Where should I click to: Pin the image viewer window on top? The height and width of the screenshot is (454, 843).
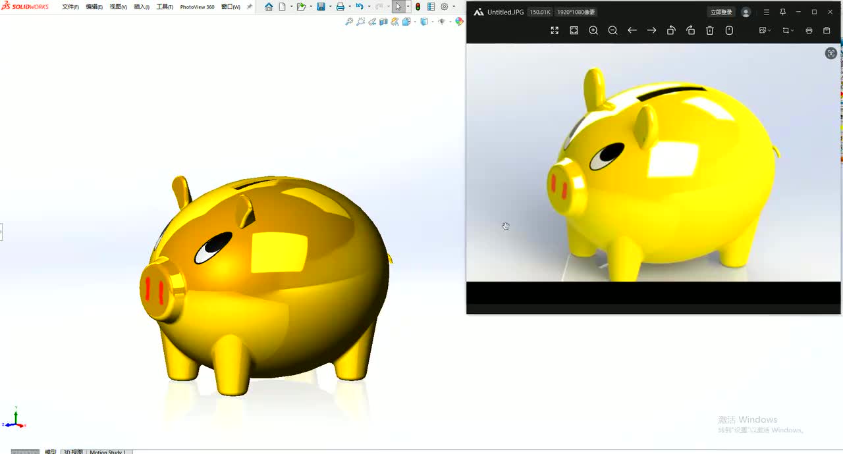[x=782, y=12]
